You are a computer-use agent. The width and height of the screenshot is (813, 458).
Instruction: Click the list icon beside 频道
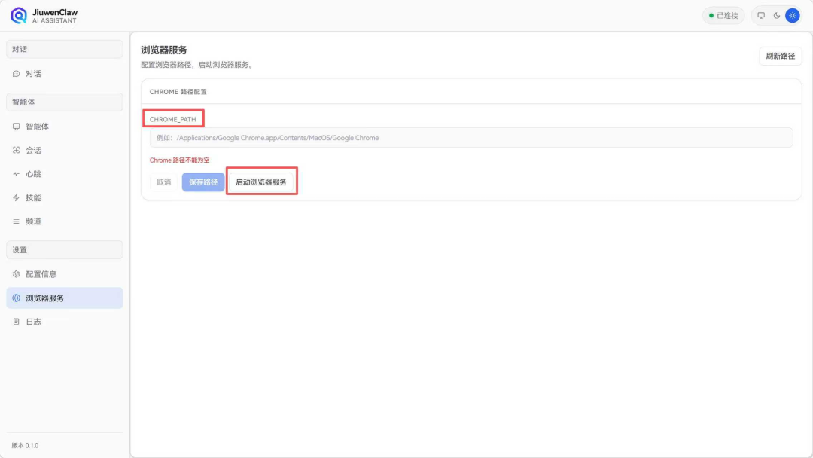click(x=16, y=221)
